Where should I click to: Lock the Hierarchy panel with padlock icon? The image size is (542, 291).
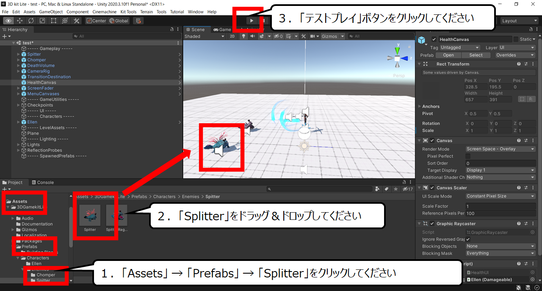point(172,30)
